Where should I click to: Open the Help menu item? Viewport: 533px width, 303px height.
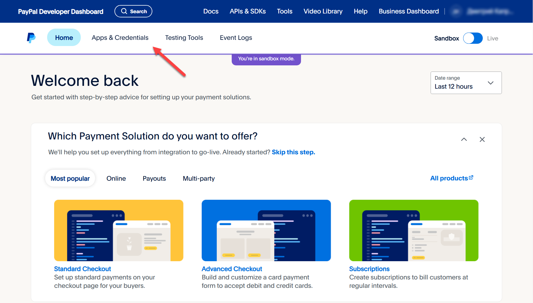361,11
